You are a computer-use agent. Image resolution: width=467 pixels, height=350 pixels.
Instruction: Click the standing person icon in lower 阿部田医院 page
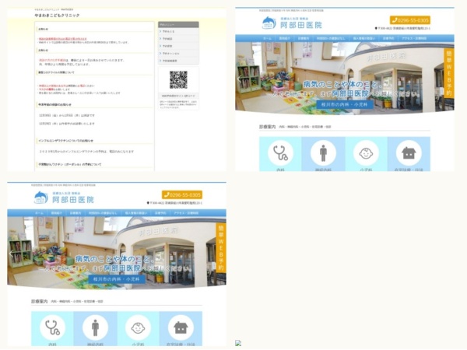(95, 327)
